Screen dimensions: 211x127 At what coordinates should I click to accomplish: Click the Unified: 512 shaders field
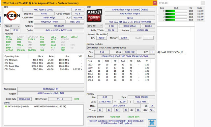(x=142, y=30)
